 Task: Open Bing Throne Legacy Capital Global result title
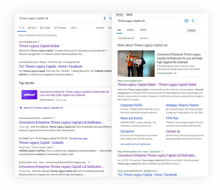(x=157, y=85)
